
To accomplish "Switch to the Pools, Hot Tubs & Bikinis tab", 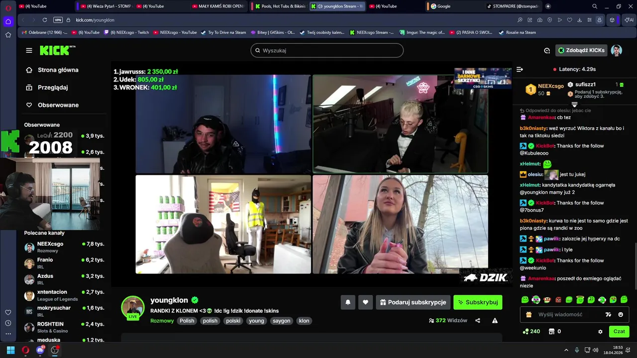I will [x=280, y=6].
